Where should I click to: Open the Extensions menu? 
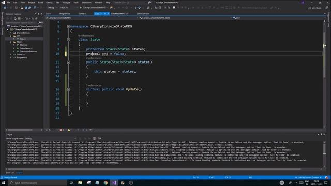tap(86, 2)
